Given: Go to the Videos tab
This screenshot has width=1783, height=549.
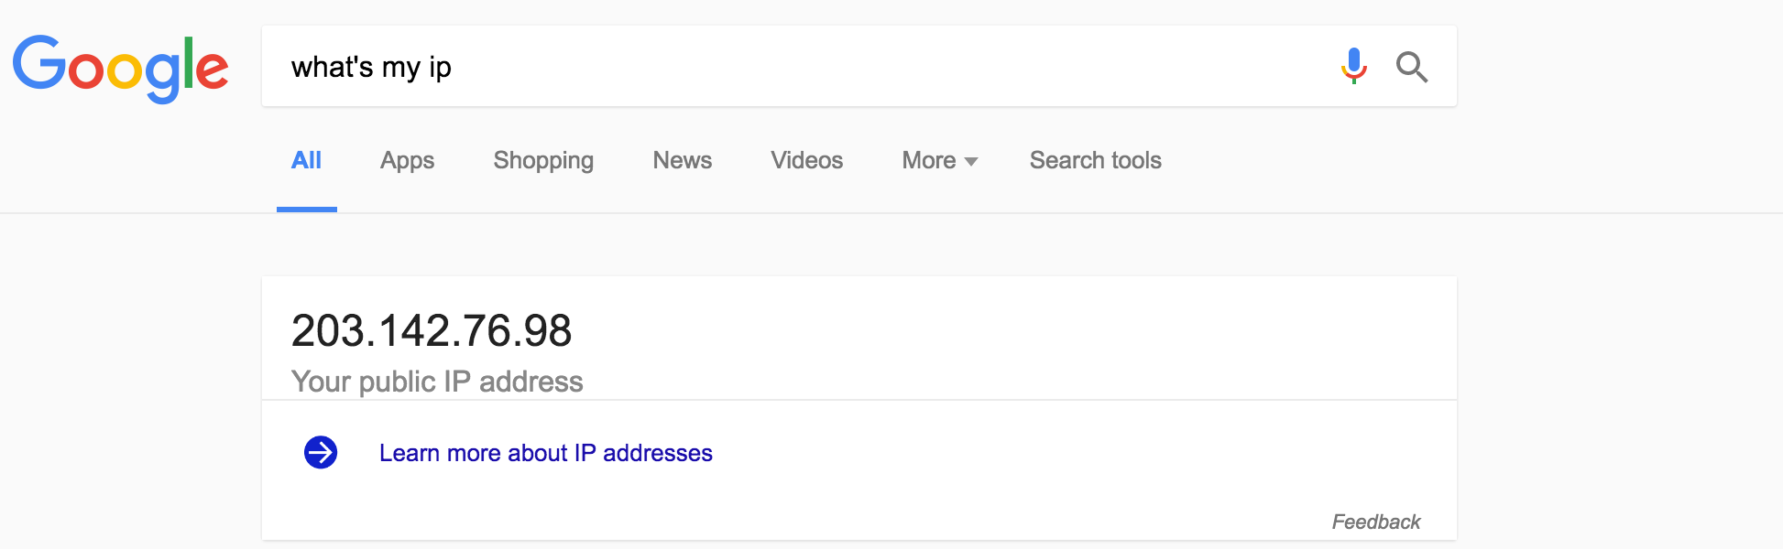Looking at the screenshot, I should [x=806, y=160].
